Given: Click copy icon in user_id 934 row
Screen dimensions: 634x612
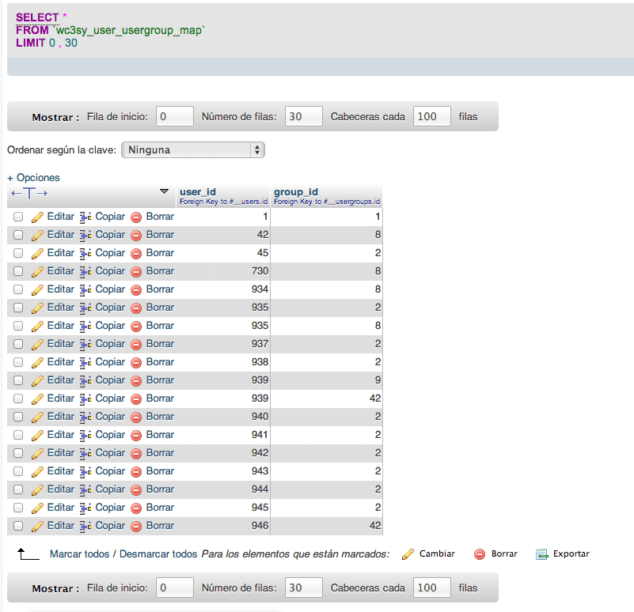Looking at the screenshot, I should click(x=85, y=289).
